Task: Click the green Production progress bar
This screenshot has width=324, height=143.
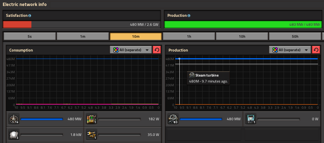Action: pyautogui.click(x=243, y=25)
